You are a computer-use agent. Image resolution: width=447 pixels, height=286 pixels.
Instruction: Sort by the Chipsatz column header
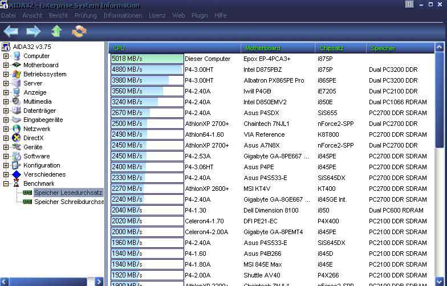pyautogui.click(x=341, y=48)
